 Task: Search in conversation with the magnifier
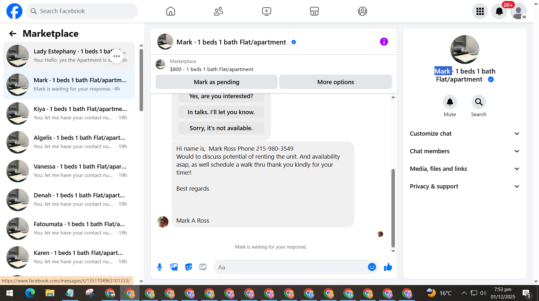click(x=479, y=102)
